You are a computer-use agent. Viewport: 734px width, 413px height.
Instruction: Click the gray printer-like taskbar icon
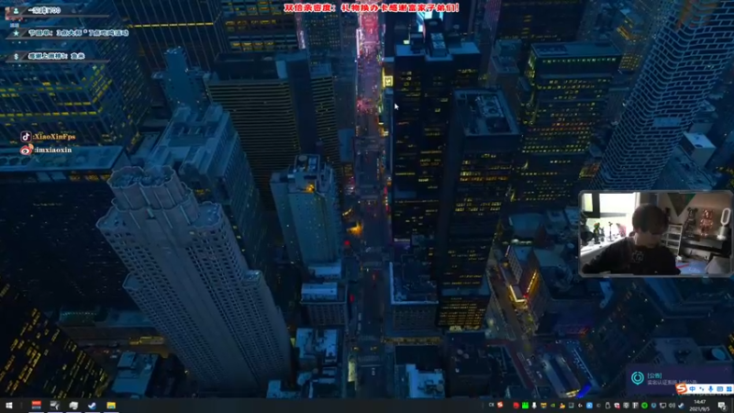(x=73, y=406)
